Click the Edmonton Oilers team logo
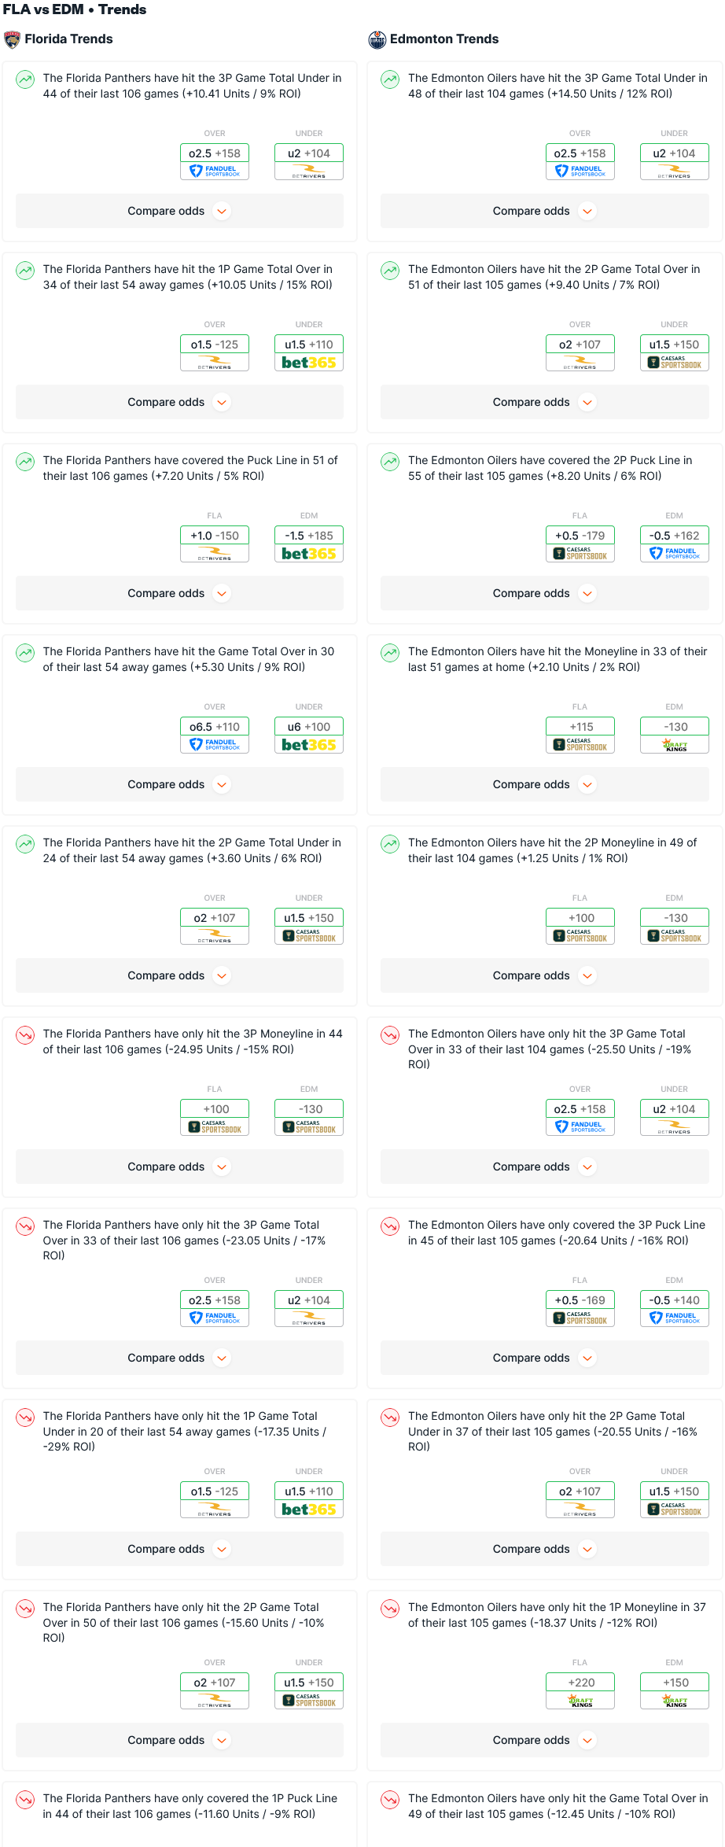The image size is (725, 1847). tap(377, 39)
